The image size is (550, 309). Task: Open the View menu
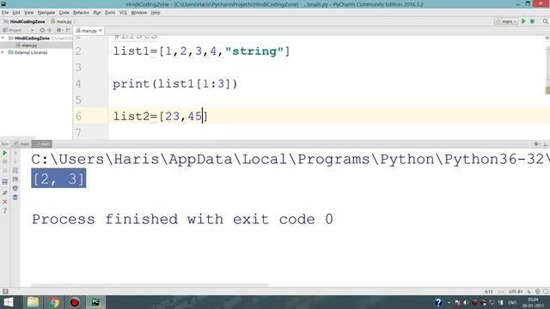[28, 13]
